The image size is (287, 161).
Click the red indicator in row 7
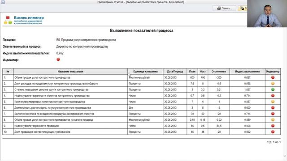click(x=273, y=114)
